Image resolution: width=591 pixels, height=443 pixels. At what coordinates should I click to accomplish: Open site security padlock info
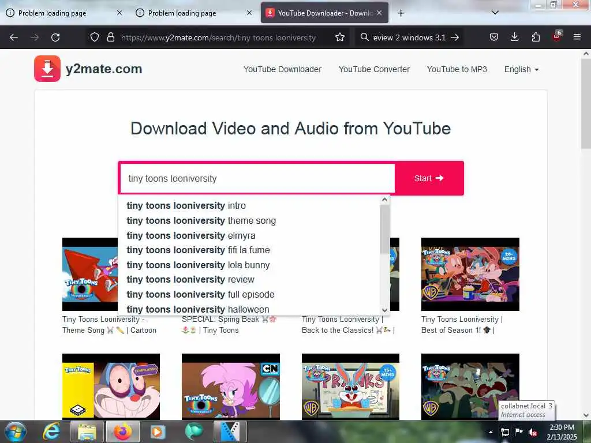coord(110,37)
